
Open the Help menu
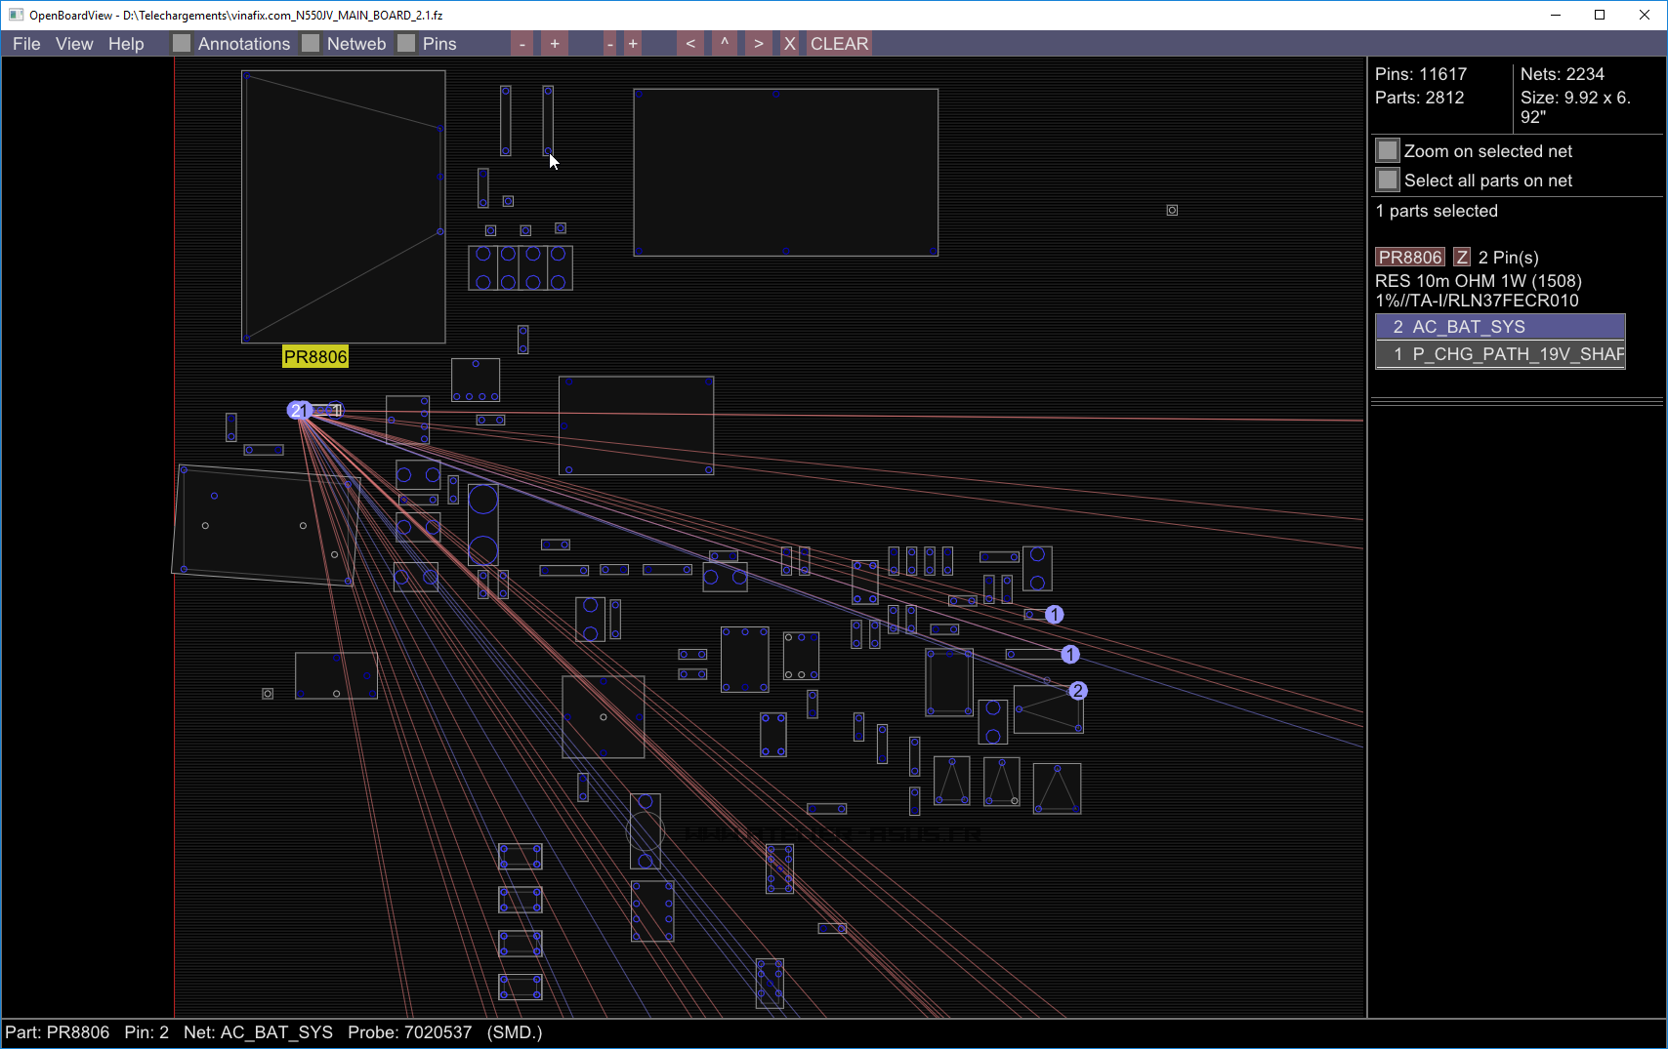(126, 44)
